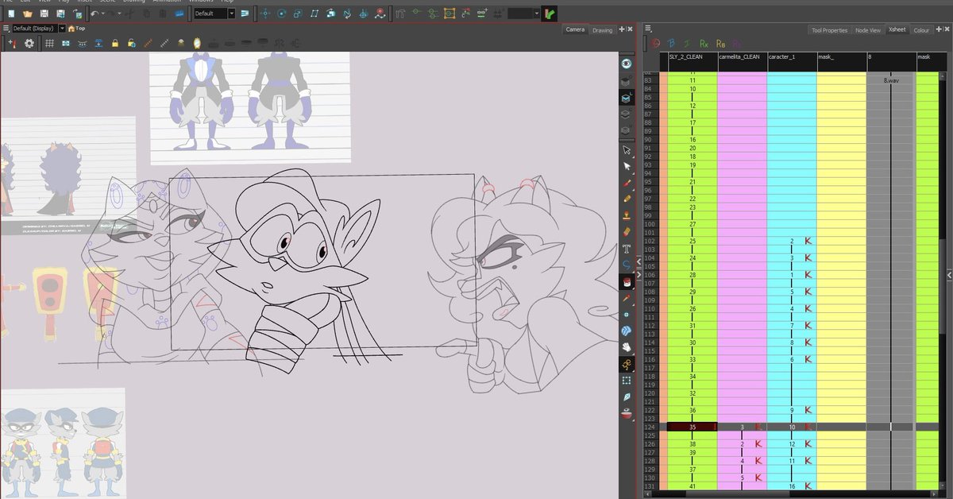Open the Camera view hamburger menu

[6, 29]
